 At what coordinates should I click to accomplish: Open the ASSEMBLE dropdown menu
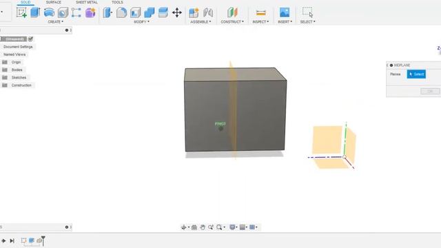point(201,21)
